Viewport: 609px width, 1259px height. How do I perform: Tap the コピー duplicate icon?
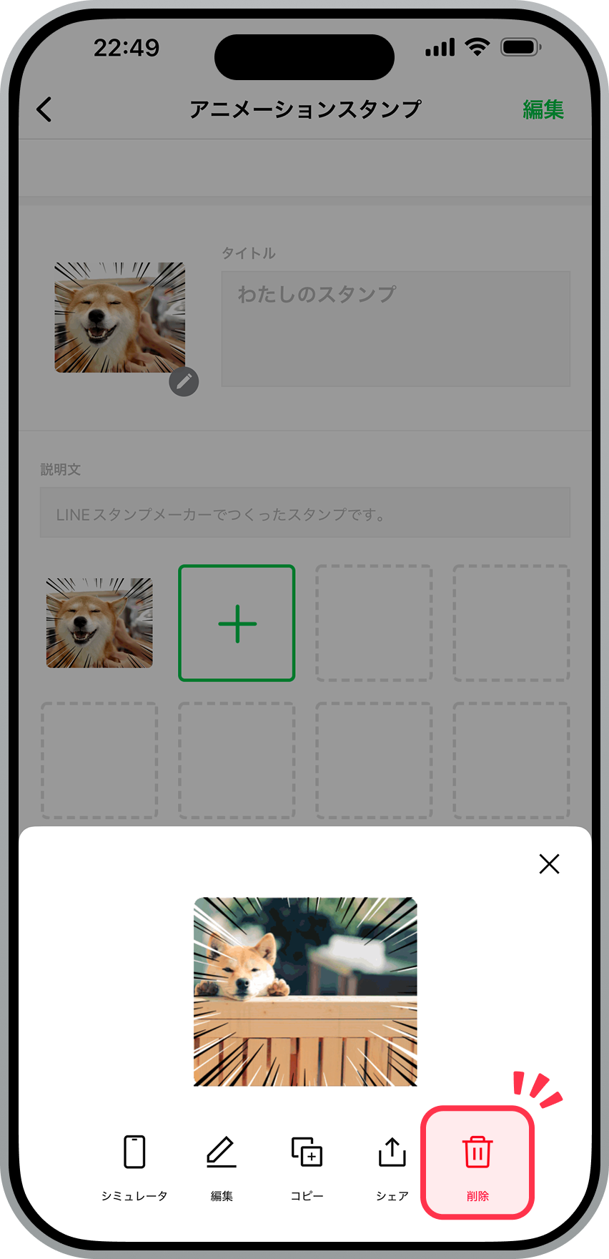click(x=307, y=1152)
